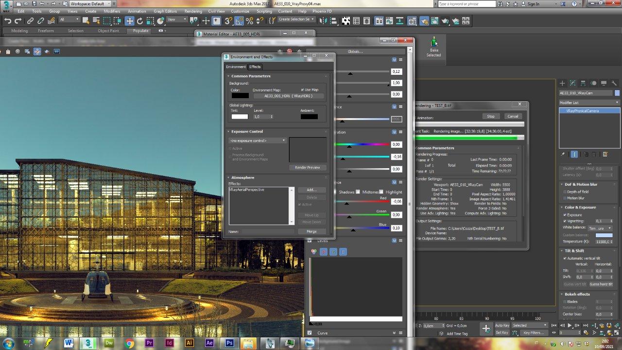Viewport: 622px width, 350px height.
Task: Activate the Unlink Selection tool
Action: 41,21
